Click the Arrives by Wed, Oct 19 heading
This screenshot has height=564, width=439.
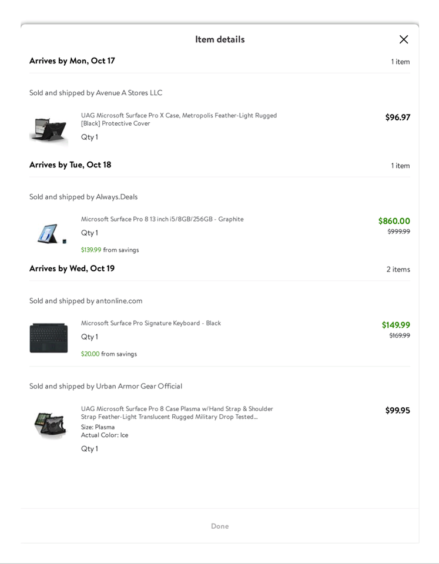pyautogui.click(x=72, y=268)
